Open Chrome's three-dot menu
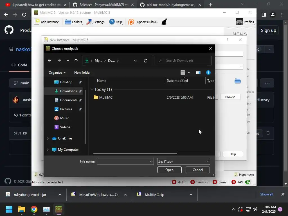Screen dimensions: 288x216 click(282, 15)
